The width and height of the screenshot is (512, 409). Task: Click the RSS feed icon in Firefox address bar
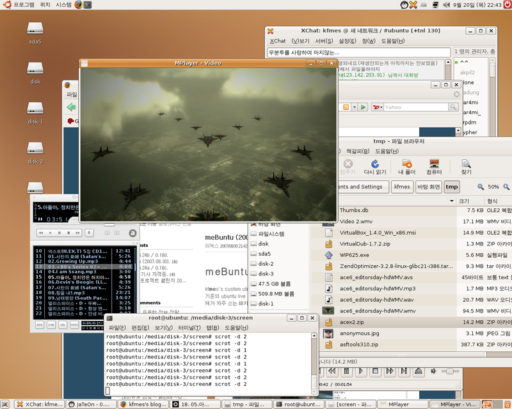pos(346,107)
